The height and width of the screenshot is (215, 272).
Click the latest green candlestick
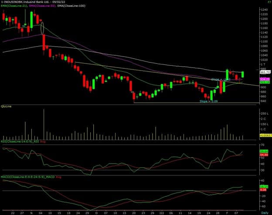point(242,74)
